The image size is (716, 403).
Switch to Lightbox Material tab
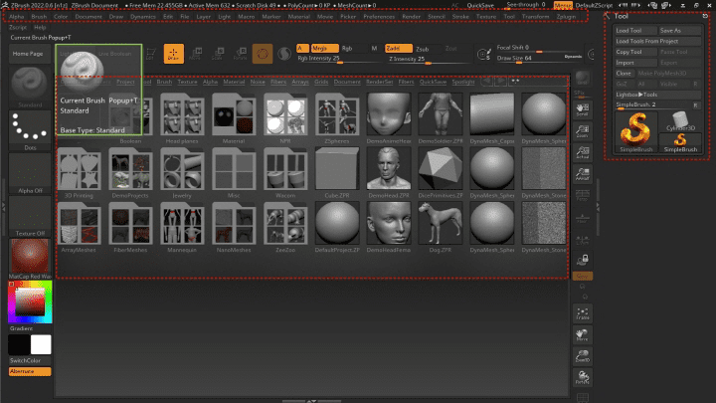[x=234, y=82]
